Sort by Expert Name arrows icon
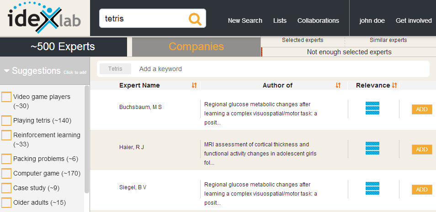 click(194, 85)
